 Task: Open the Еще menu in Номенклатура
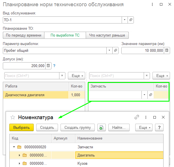144,127
